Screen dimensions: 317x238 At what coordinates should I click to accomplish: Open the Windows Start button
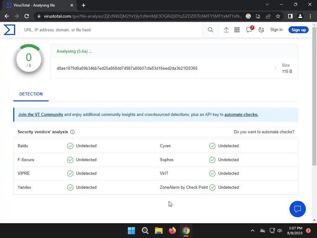point(131,231)
